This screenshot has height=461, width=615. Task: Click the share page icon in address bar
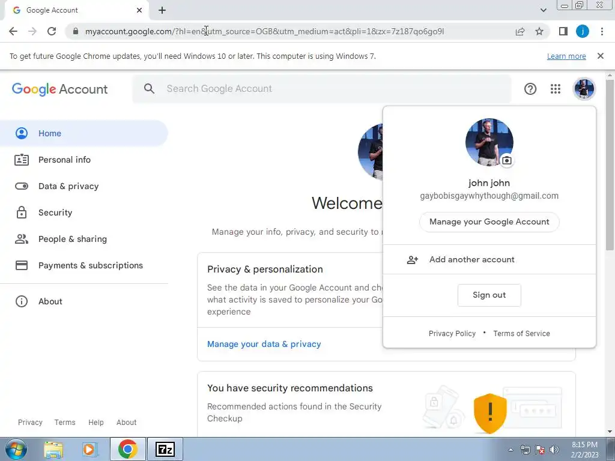pos(520,31)
